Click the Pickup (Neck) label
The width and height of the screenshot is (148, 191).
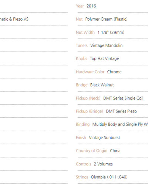coord(88,98)
